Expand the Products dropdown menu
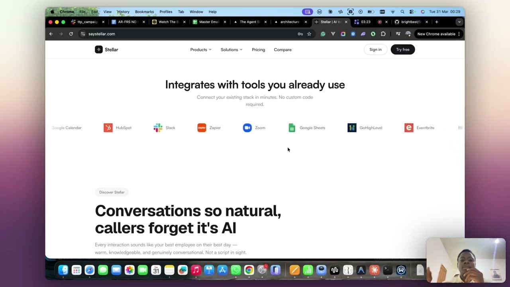Screen dimensions: 510x287 201,49
